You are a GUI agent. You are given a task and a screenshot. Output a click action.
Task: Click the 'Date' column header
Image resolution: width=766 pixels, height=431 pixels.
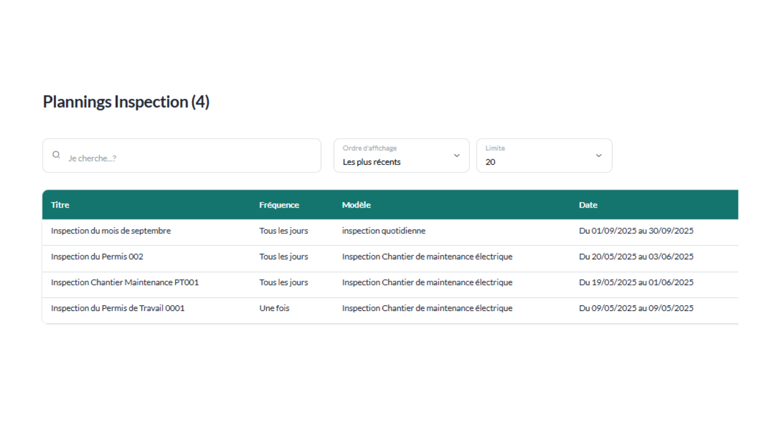(x=588, y=205)
